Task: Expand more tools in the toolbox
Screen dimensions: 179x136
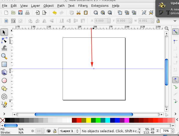Action: click(4, 114)
